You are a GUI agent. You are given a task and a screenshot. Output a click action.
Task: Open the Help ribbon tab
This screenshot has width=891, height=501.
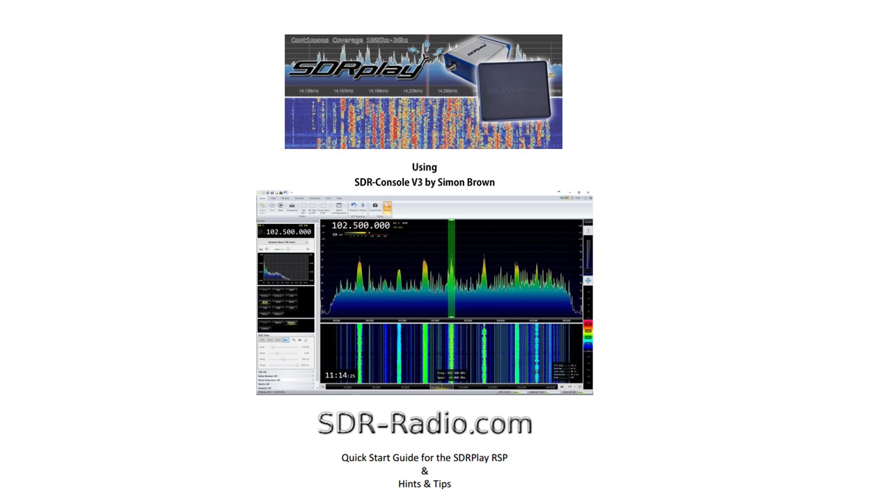pyautogui.click(x=339, y=198)
